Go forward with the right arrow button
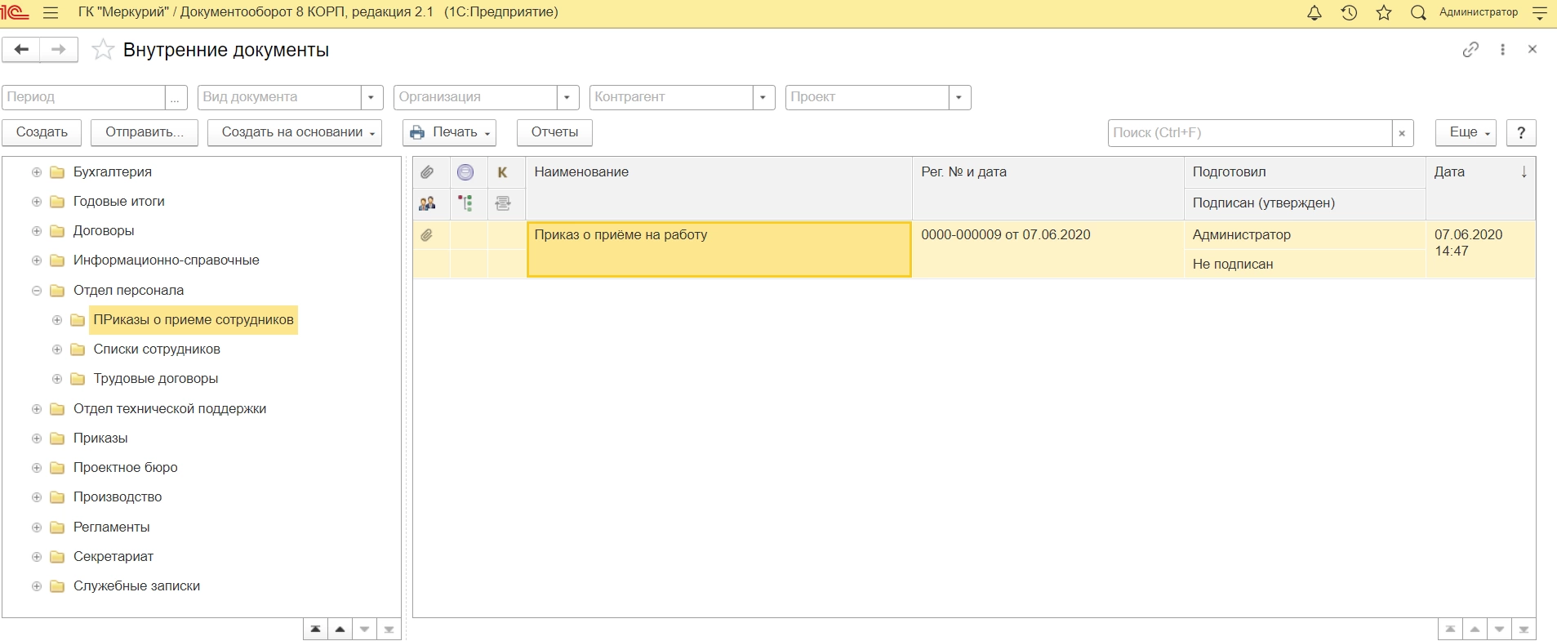This screenshot has width=1557, height=641. pos(59,50)
